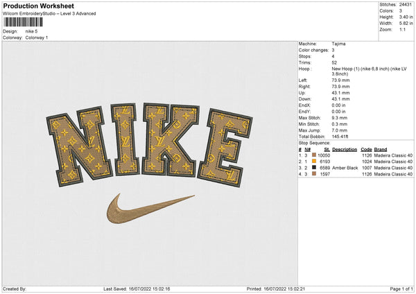
Task: Click the 'Stop Sequence:' heading
Action: tap(314, 143)
